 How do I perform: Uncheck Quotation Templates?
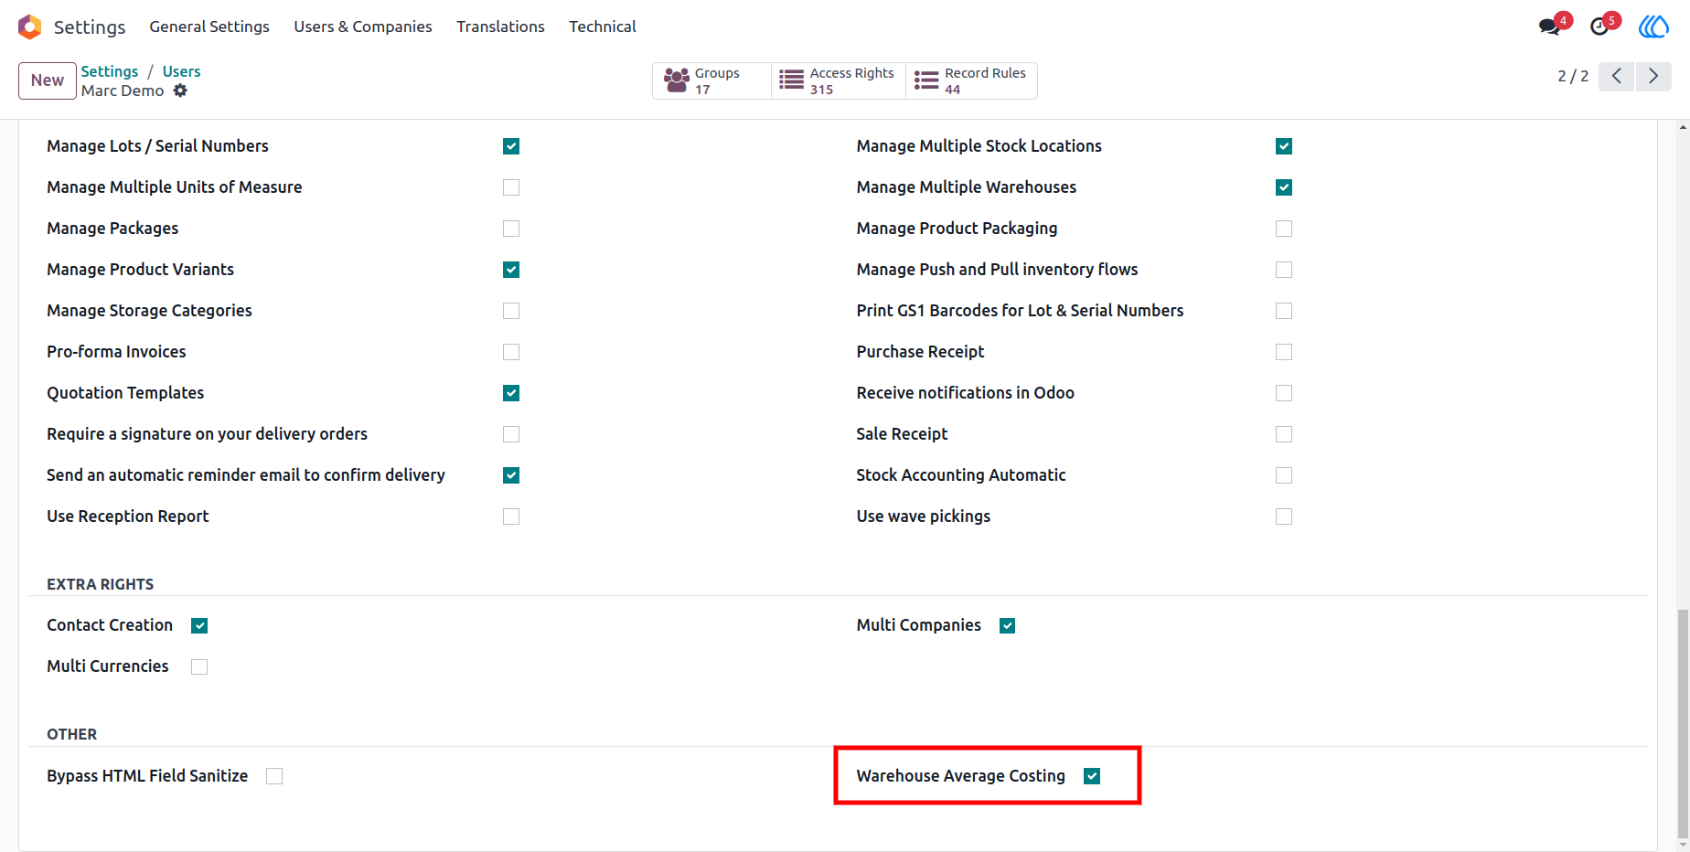coord(511,393)
